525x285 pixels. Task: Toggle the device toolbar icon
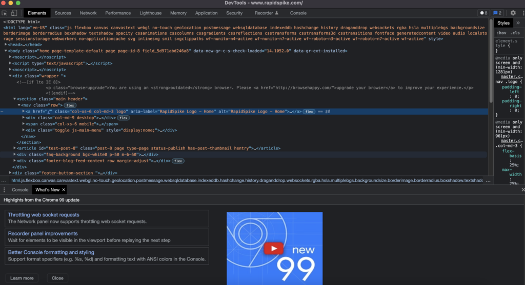(x=14, y=13)
